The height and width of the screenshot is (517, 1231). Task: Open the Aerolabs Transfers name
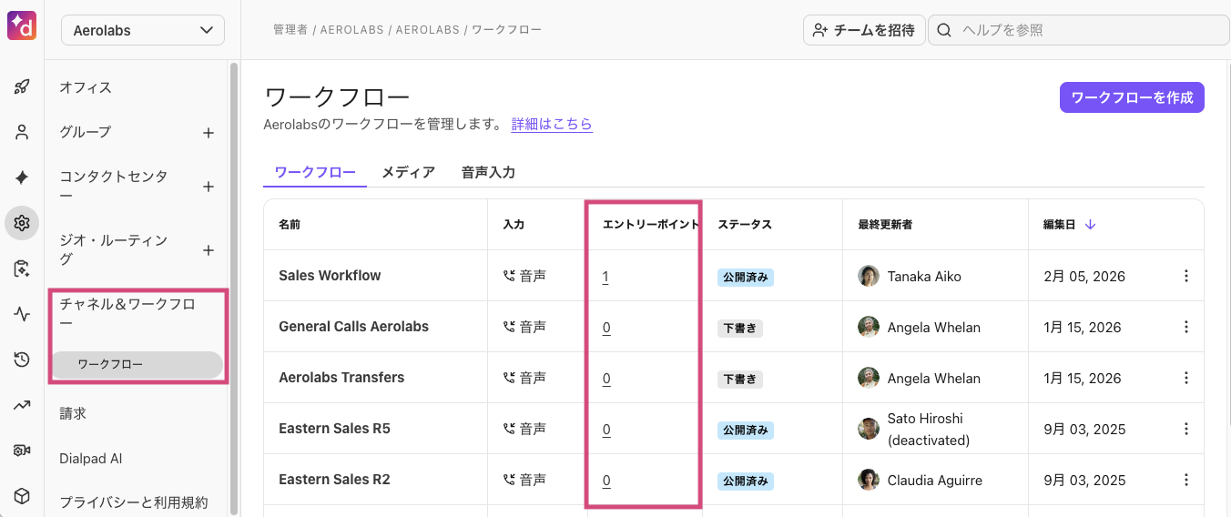click(x=341, y=378)
